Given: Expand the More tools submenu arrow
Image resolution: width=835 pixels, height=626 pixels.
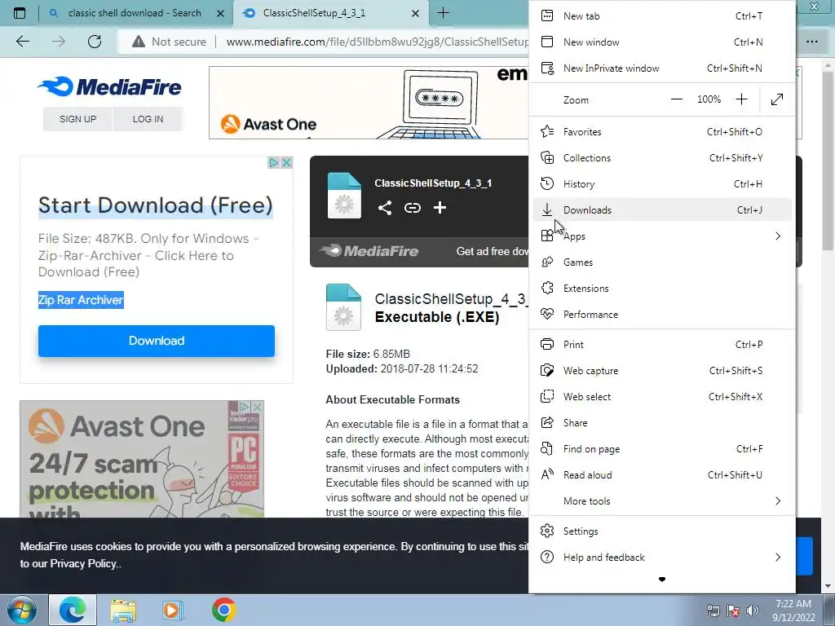Looking at the screenshot, I should (x=778, y=501).
